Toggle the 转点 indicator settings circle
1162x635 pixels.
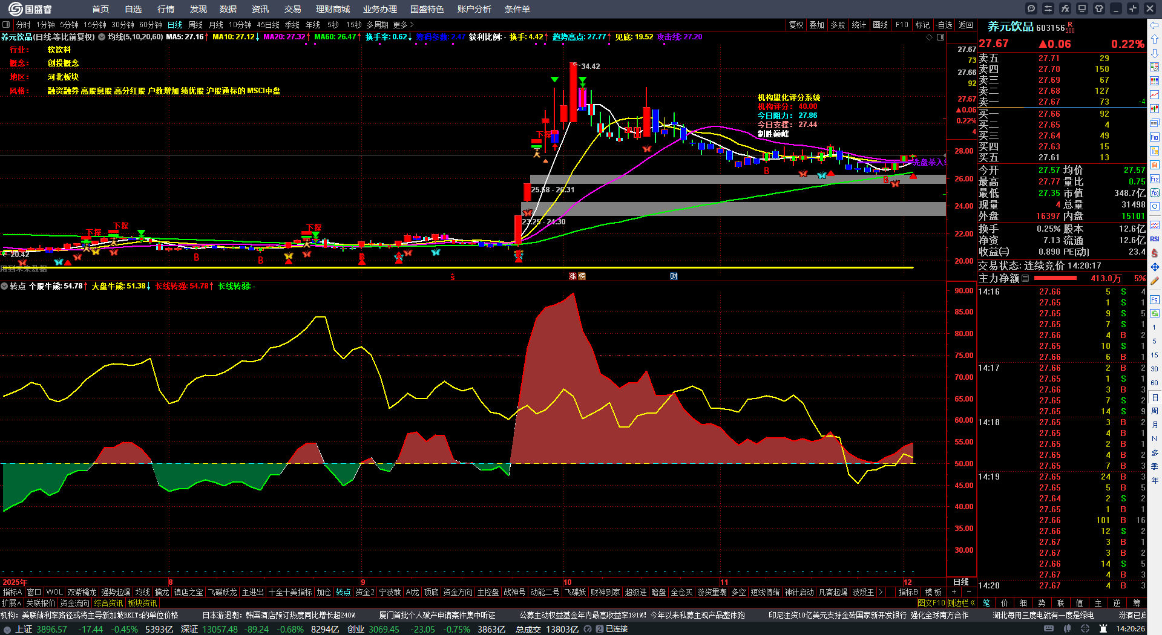coord(4,286)
